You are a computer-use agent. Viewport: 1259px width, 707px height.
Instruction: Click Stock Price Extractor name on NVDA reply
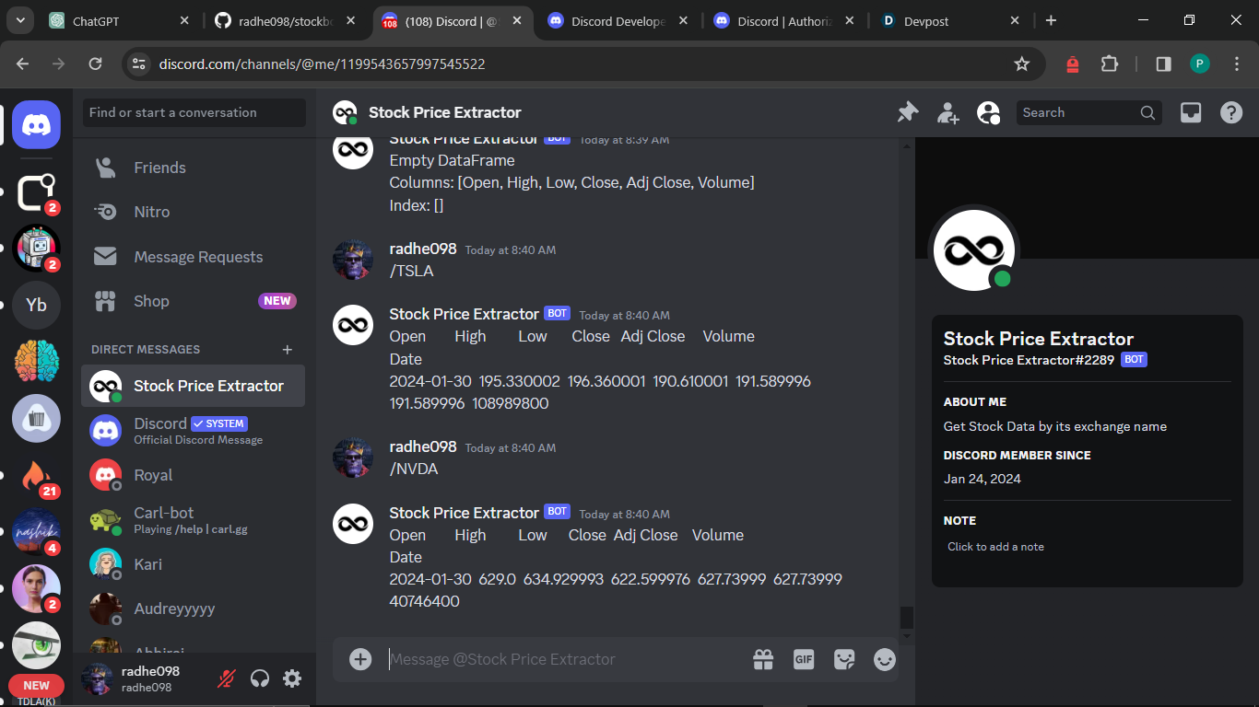click(464, 513)
